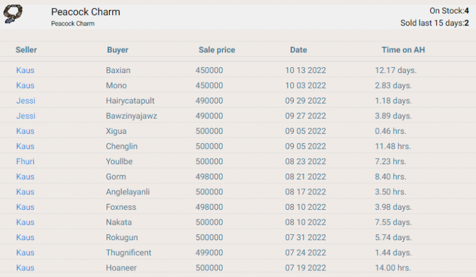Open seller Kaus in the Xigua row
This screenshot has height=277, width=476.
pos(25,131)
